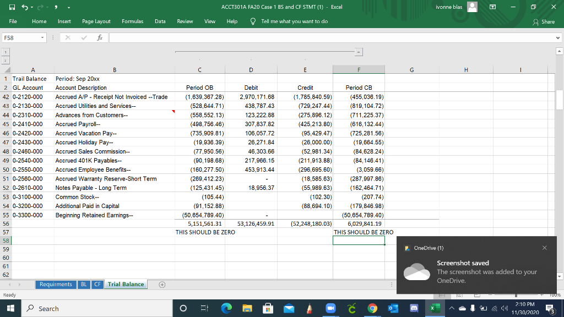
Task: Open the Undo history dropdown arrow
Action: (32, 7)
